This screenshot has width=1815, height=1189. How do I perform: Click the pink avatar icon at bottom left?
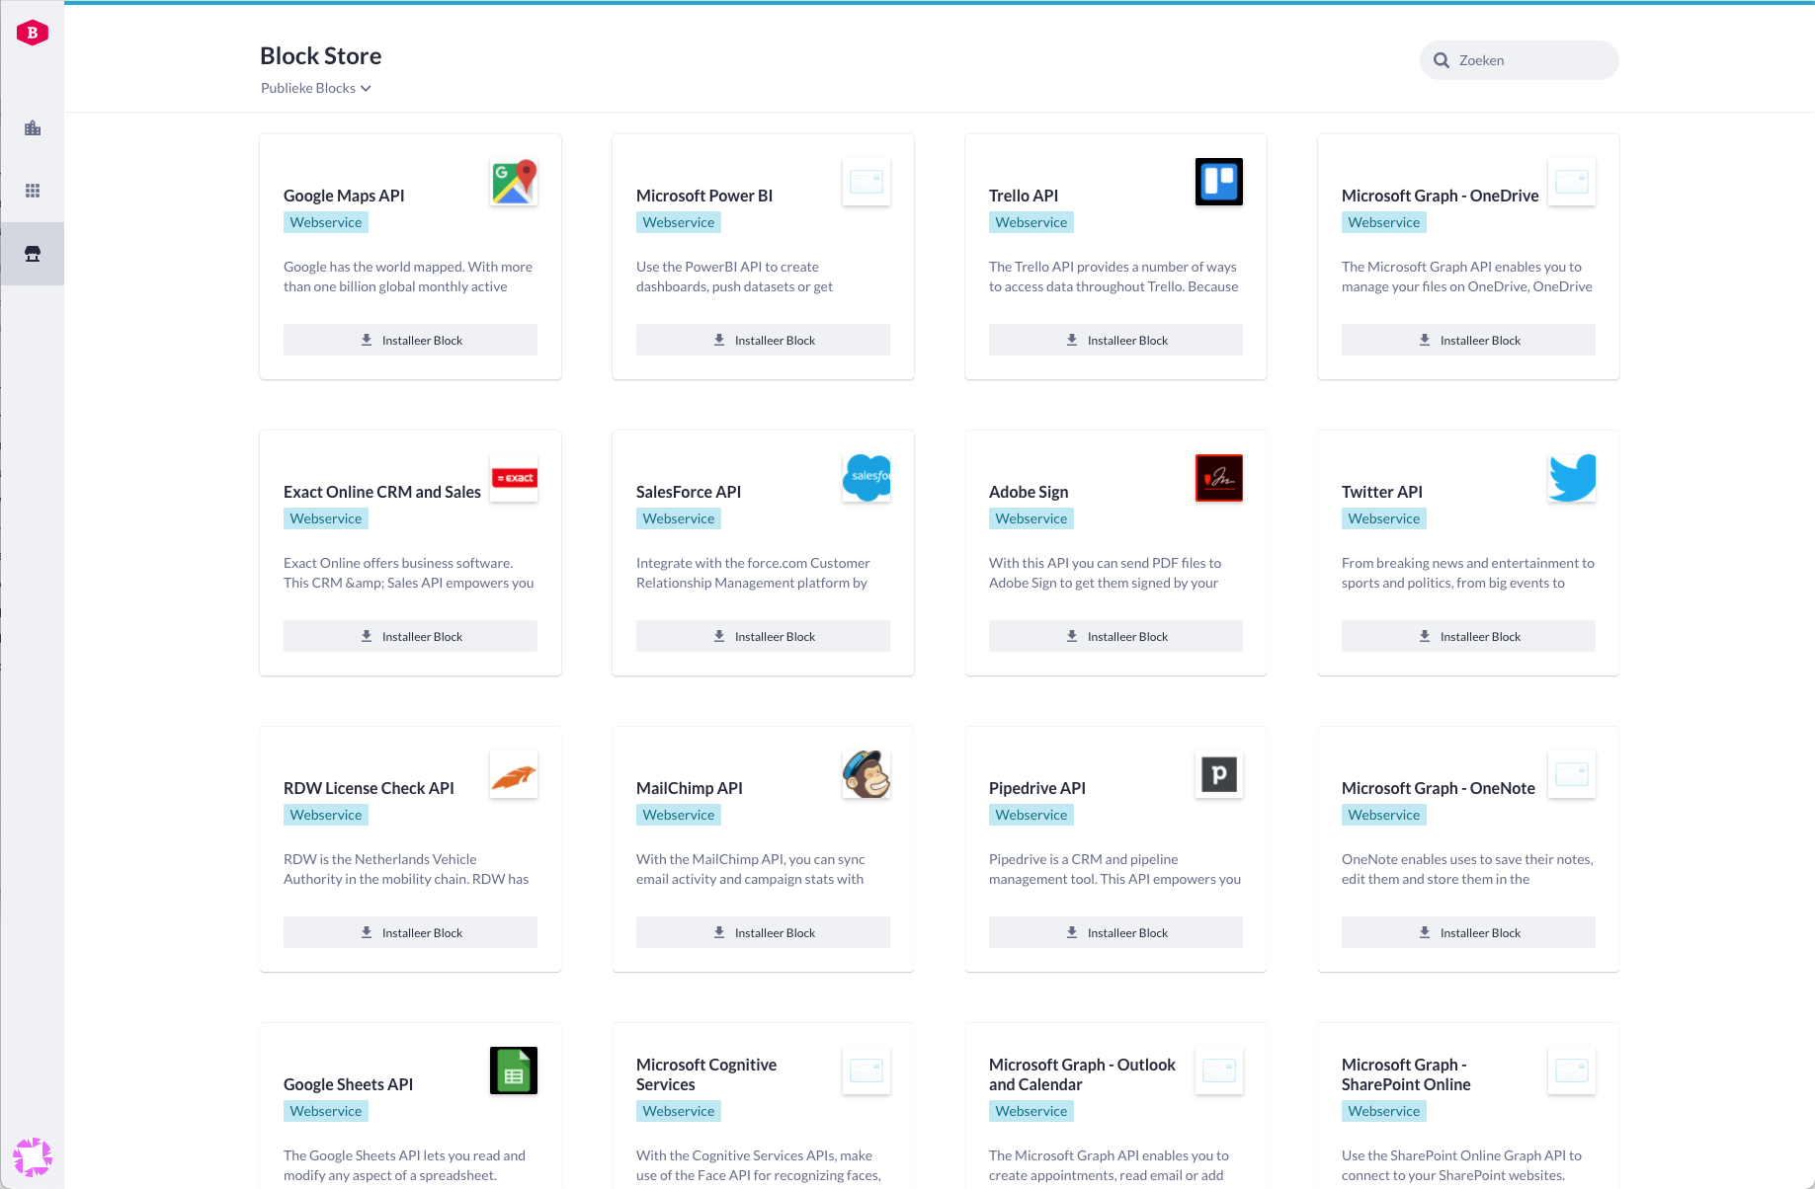coord(33,1156)
